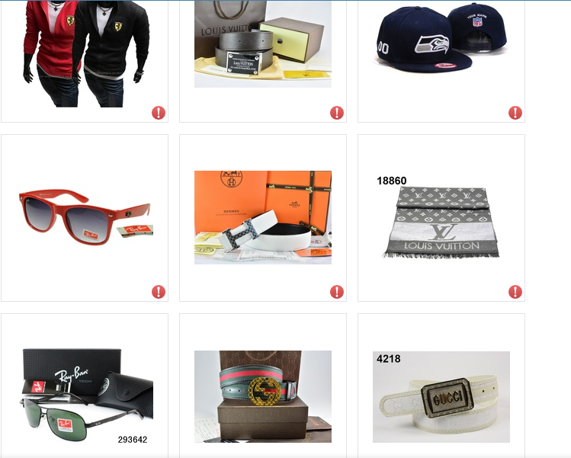Viewport: 571px width, 458px height.
Task: Click the alert icon on Louis Vuitton belt card
Action: [x=337, y=113]
